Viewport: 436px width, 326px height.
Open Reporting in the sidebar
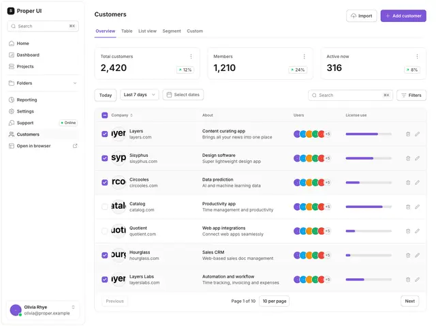coord(43,100)
